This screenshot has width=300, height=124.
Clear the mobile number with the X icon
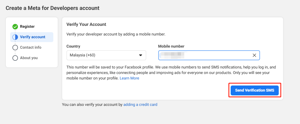pos(254,55)
